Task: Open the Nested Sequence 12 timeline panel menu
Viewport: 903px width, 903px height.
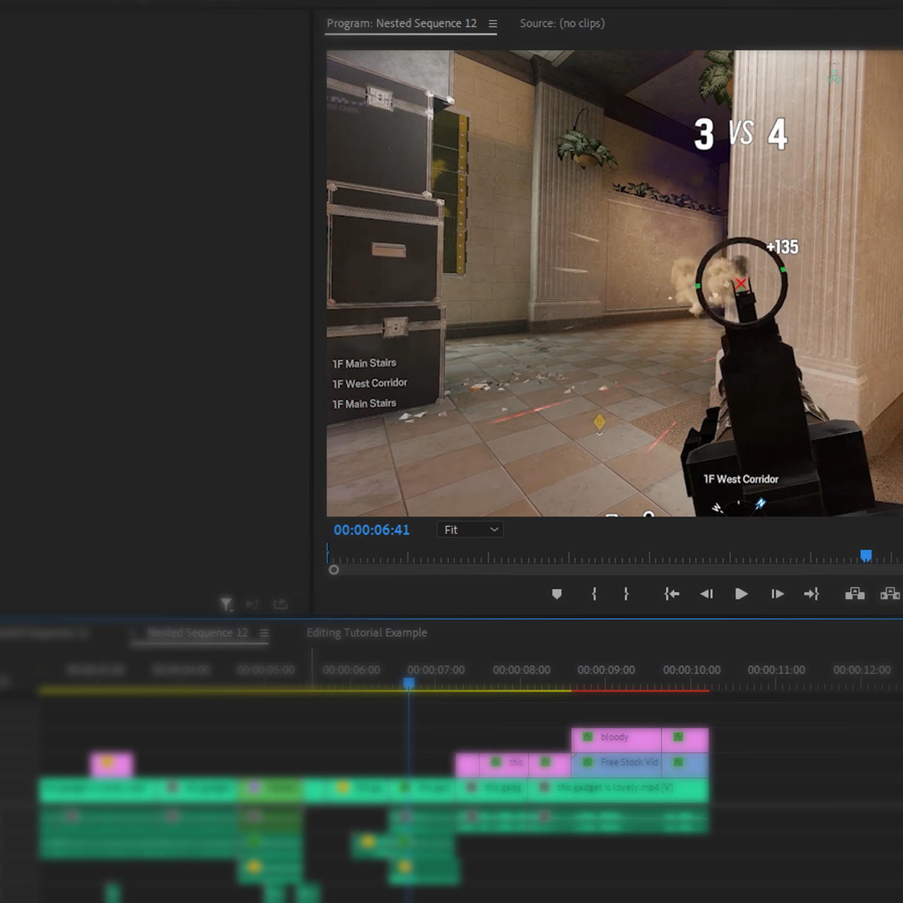Action: pyautogui.click(x=264, y=633)
